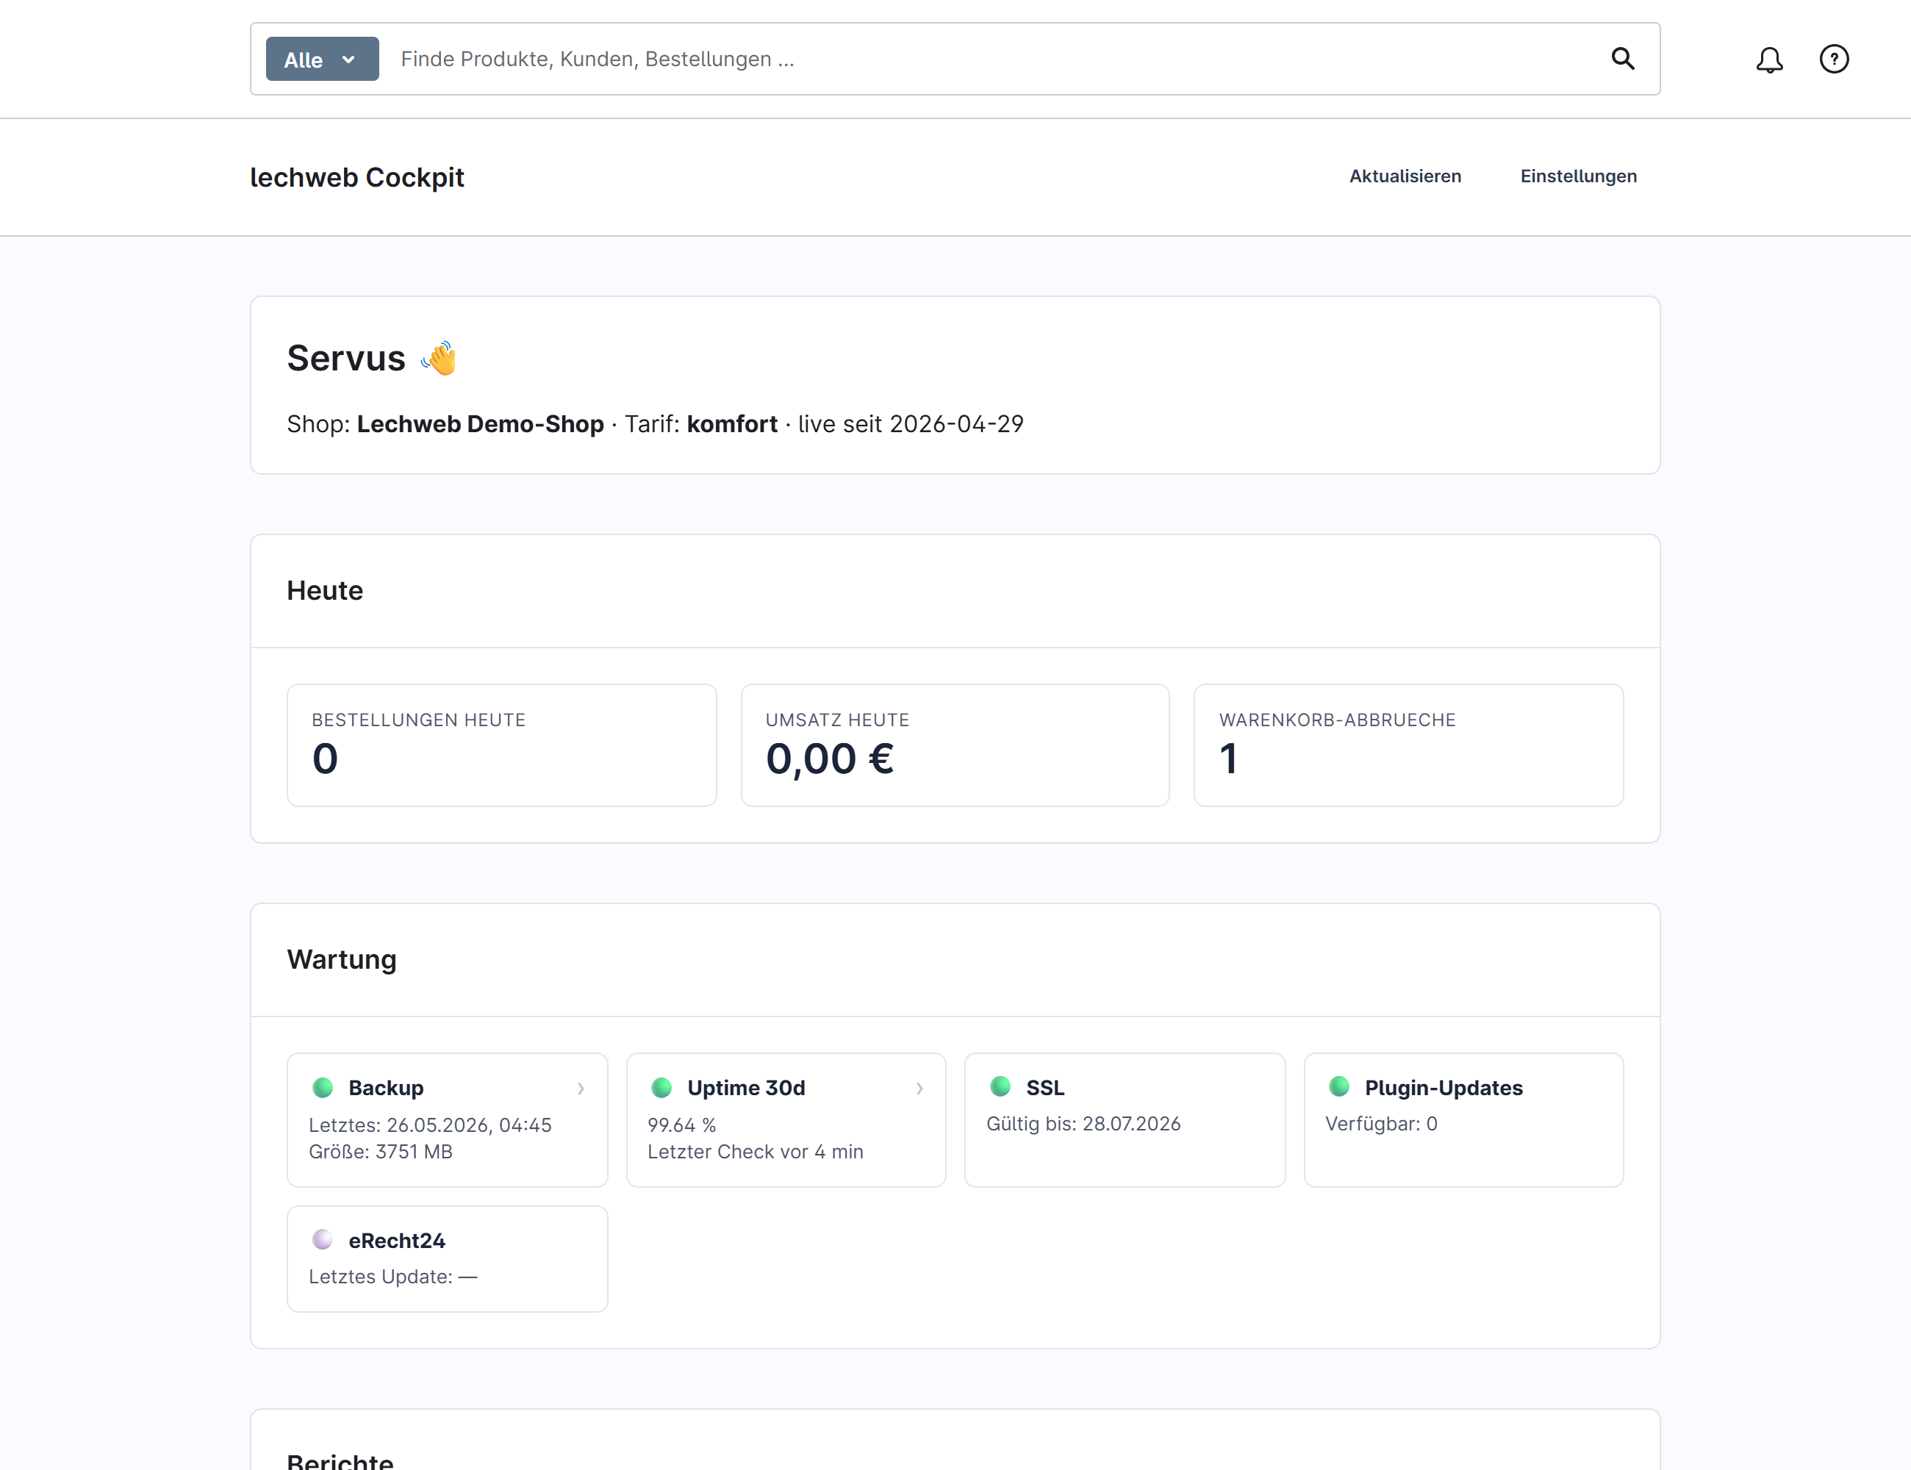Click the green Uptime 30d status dot
This screenshot has height=1470, width=1911.
point(661,1088)
